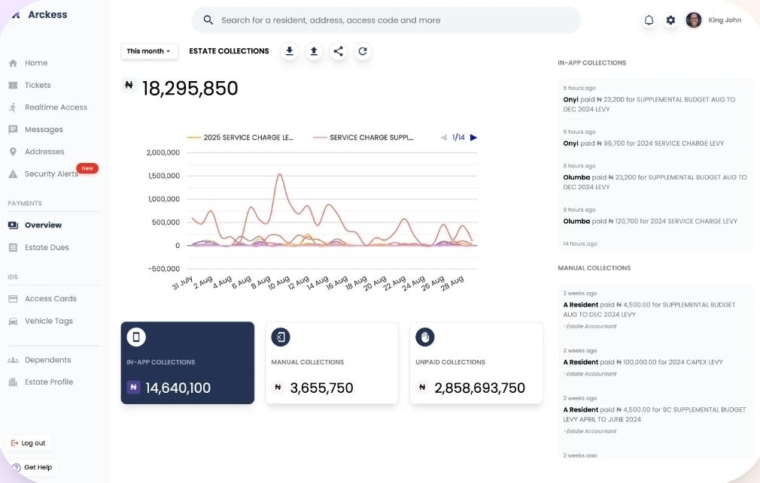Click the upload icon in collections toolbar

(314, 51)
